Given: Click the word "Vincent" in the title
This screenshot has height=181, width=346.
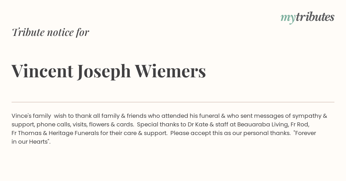Looking at the screenshot, I should coord(42,71).
